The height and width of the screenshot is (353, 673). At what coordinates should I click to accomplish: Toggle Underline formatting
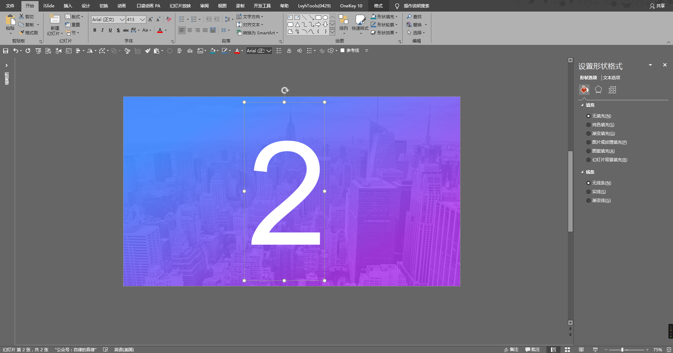coord(110,30)
